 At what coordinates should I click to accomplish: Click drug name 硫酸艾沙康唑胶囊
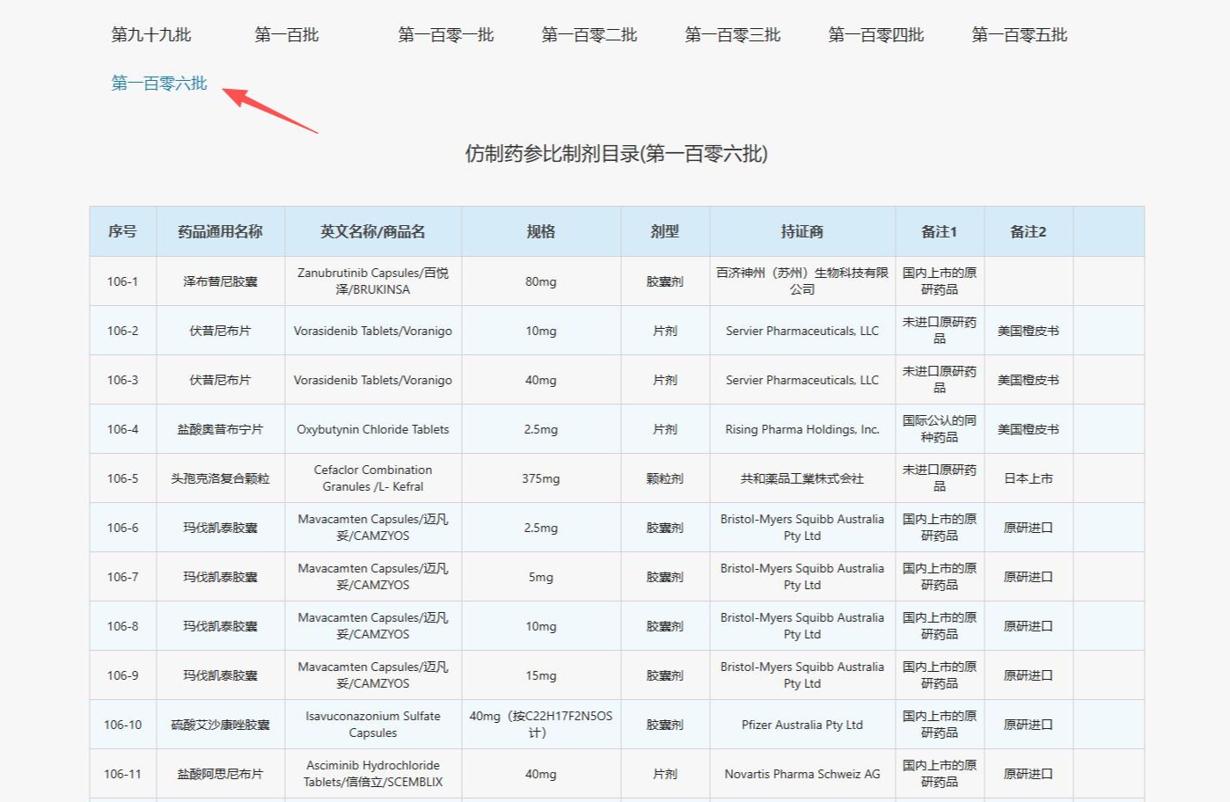pyautogui.click(x=220, y=725)
